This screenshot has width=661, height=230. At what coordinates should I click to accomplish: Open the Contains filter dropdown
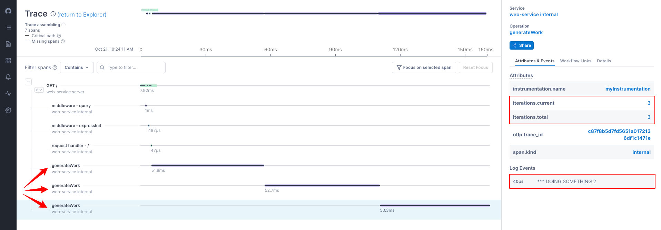77,67
